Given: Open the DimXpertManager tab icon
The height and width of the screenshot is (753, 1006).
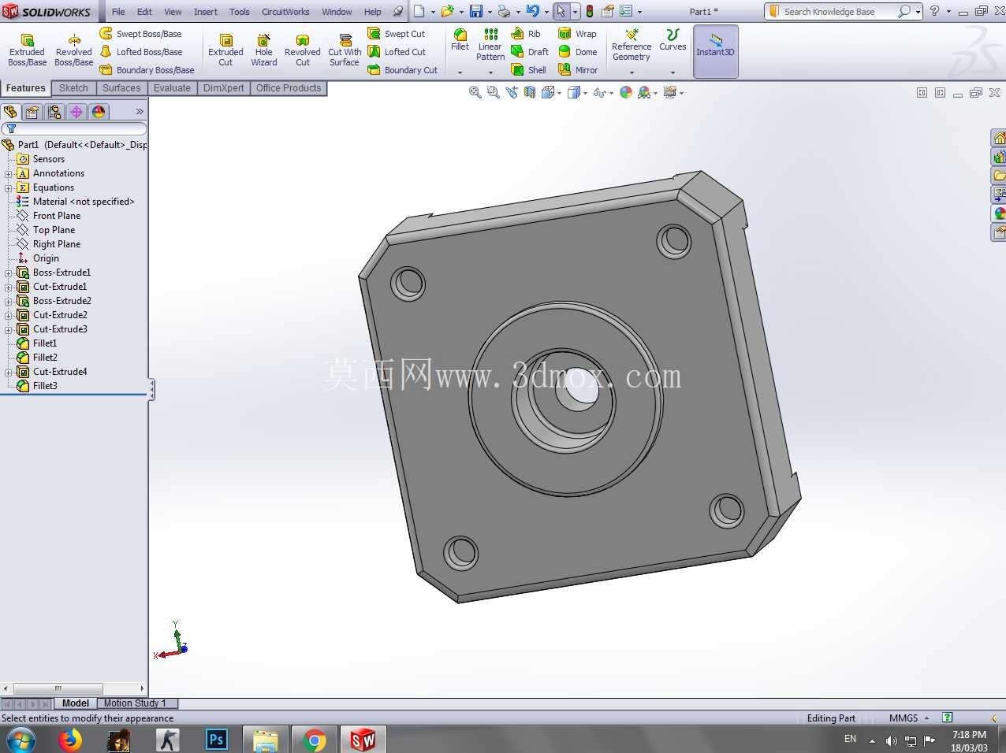Looking at the screenshot, I should (x=76, y=112).
